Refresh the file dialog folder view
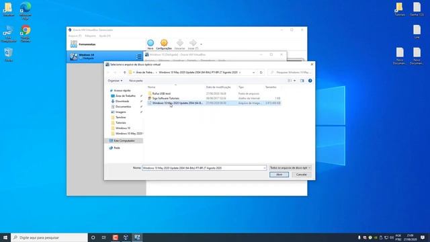 click(x=261, y=73)
